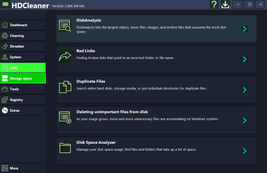Click 'Manage your disk space usage' description
The height and width of the screenshot is (173, 267).
click(136, 149)
